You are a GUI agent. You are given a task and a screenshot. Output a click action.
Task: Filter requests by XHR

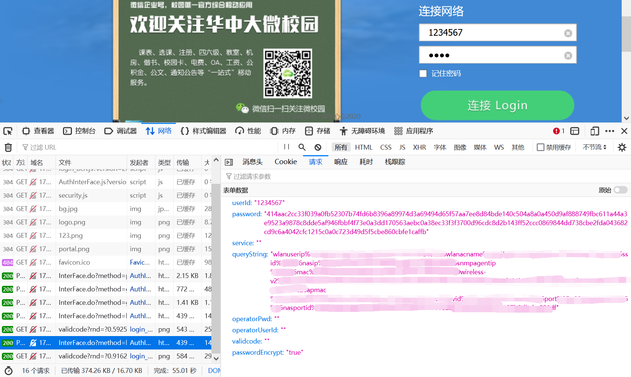pos(419,147)
